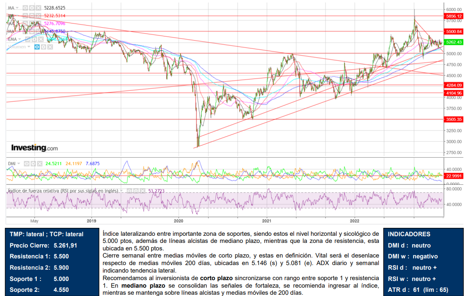Click the green 5262.43 current price label
The image size is (467, 296).
click(454, 42)
